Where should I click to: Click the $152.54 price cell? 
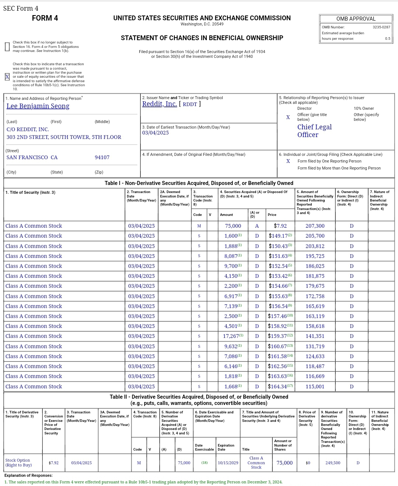[280, 266]
